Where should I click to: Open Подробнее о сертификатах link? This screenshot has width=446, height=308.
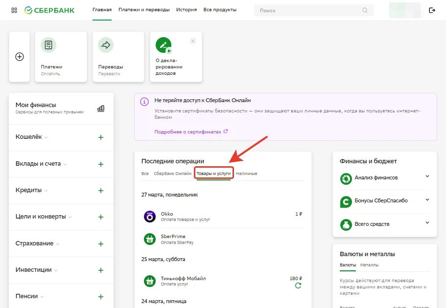coord(191,132)
